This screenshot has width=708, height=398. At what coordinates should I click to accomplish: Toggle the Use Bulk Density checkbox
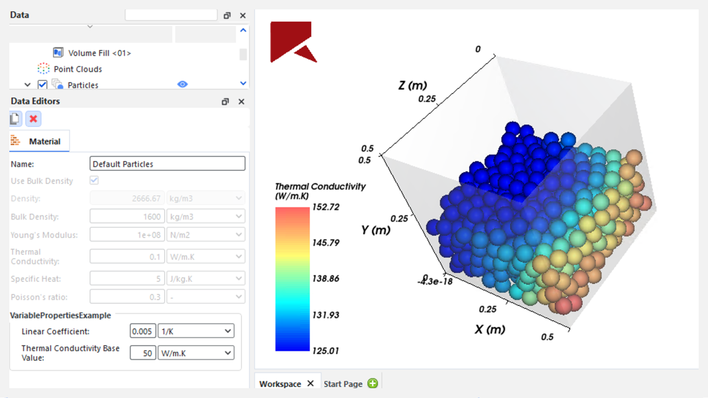pos(94,180)
